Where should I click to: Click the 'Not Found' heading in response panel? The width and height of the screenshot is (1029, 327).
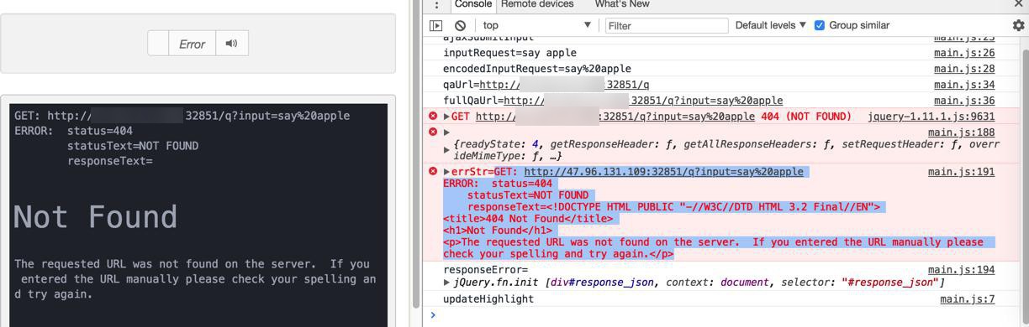click(95, 218)
